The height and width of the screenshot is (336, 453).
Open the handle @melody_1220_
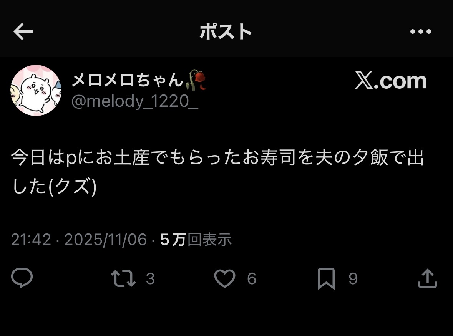134,101
